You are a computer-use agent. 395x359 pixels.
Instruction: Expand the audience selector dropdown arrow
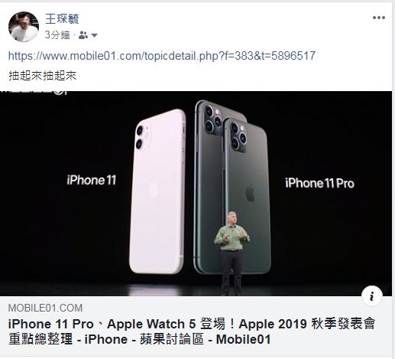point(94,35)
